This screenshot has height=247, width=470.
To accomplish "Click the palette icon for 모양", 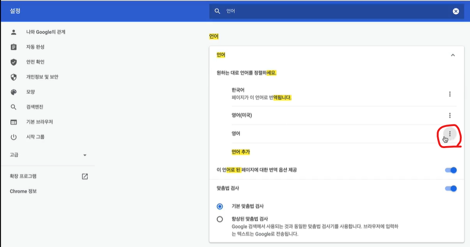I will pos(13,92).
